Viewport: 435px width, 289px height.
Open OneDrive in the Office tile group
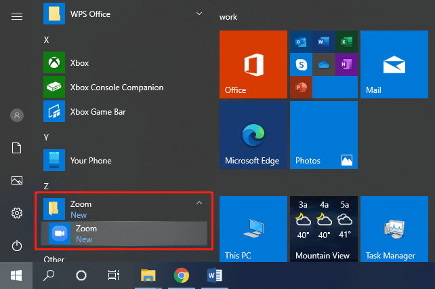pos(324,64)
